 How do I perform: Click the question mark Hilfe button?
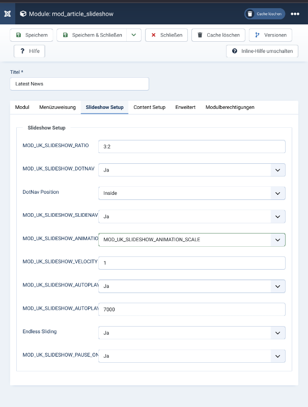coord(30,51)
